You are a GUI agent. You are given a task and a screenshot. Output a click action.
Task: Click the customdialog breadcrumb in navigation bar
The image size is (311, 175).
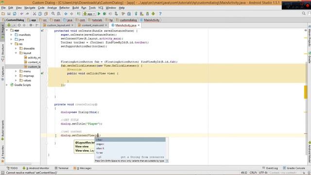[126, 20]
